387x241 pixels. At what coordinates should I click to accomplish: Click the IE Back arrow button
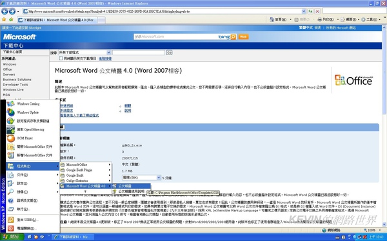coord(5,11)
